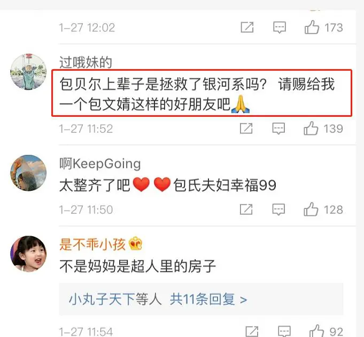
Task: Select the highlighted 包贝尔 comment text
Action: [202, 93]
